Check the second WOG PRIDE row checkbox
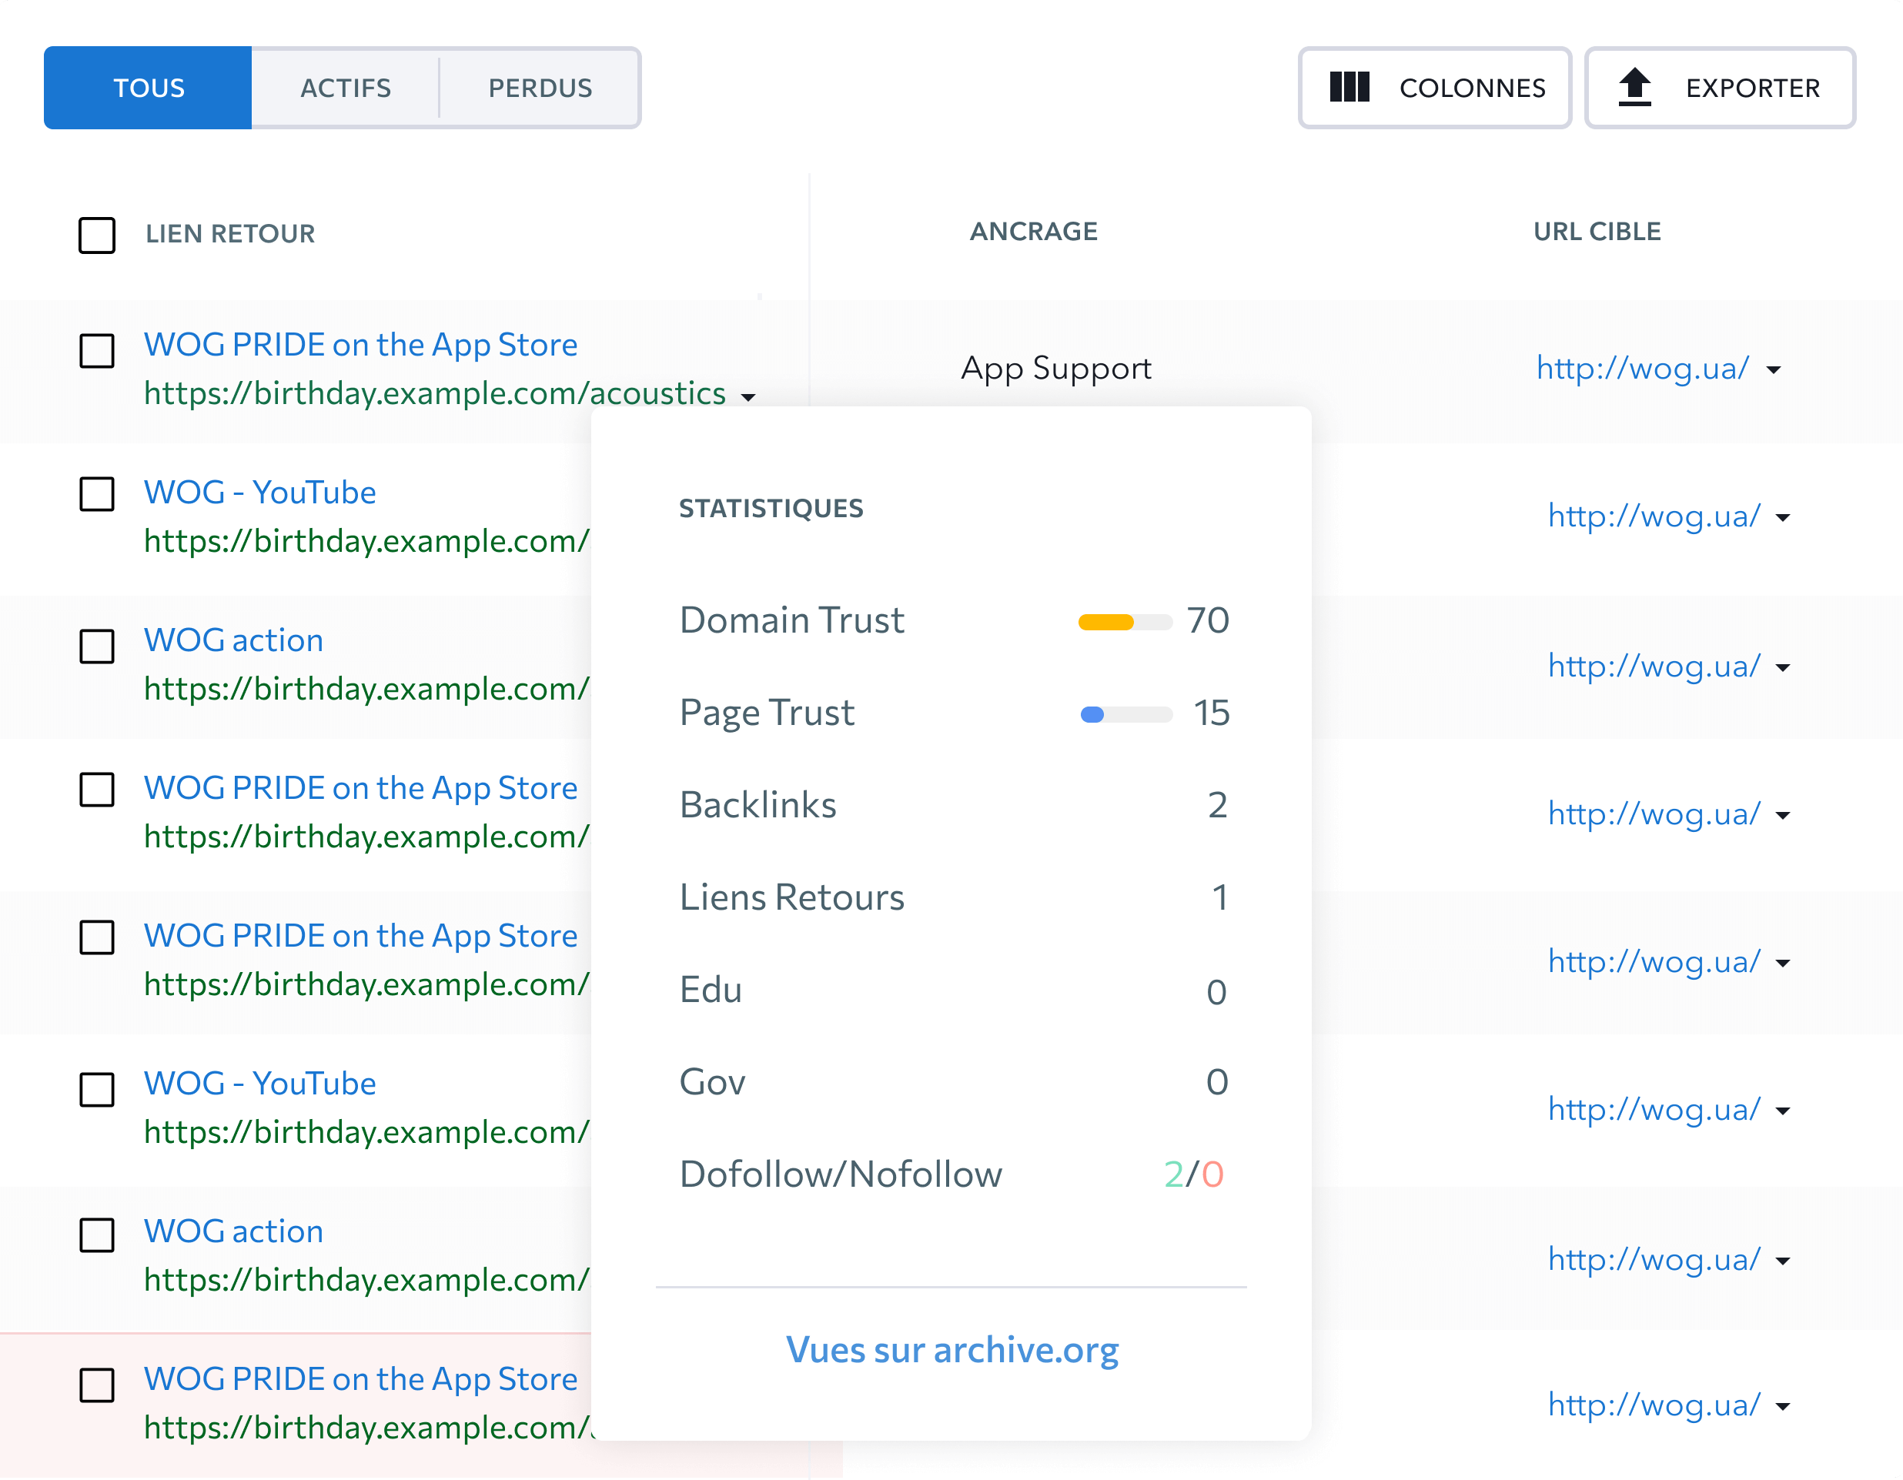Image resolution: width=1903 pixels, height=1480 pixels. (97, 789)
